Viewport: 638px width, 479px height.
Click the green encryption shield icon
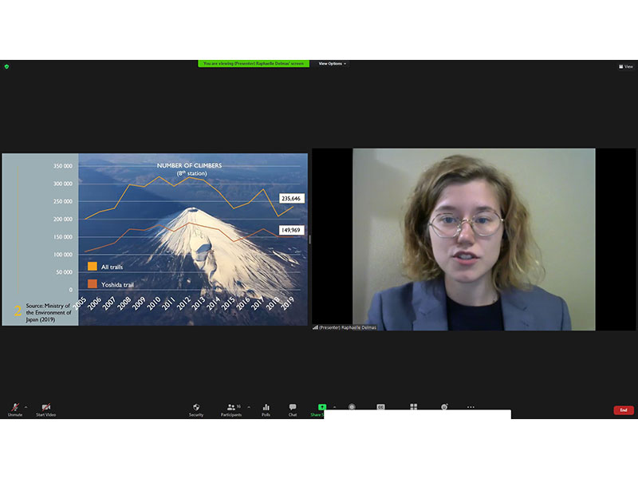(6, 66)
